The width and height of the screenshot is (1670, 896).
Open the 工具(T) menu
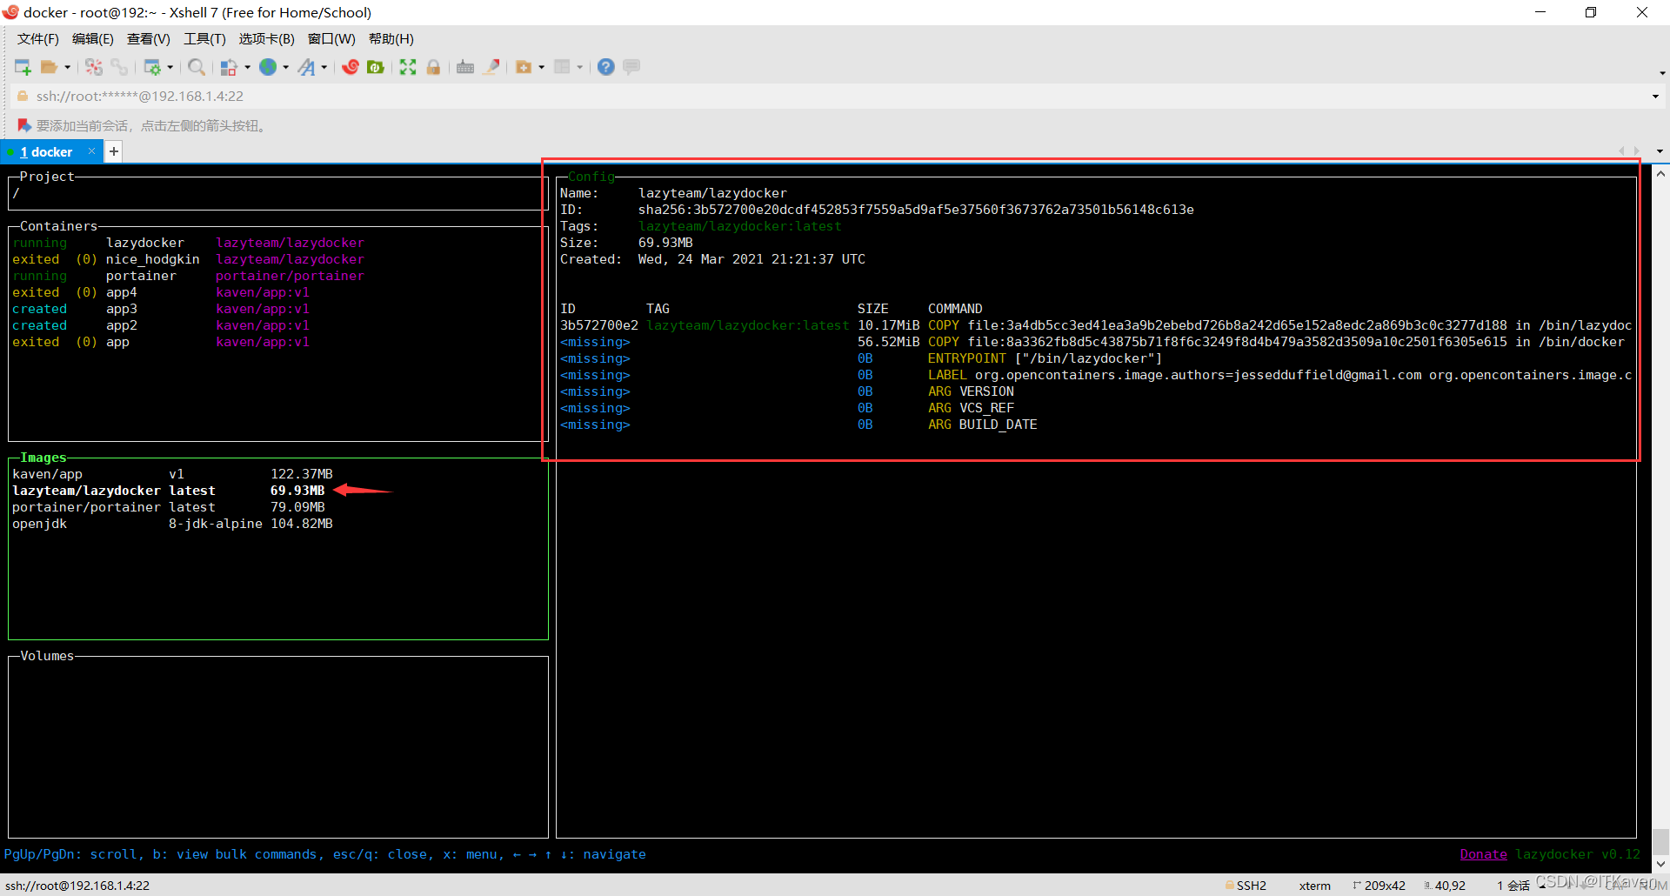pyautogui.click(x=204, y=39)
